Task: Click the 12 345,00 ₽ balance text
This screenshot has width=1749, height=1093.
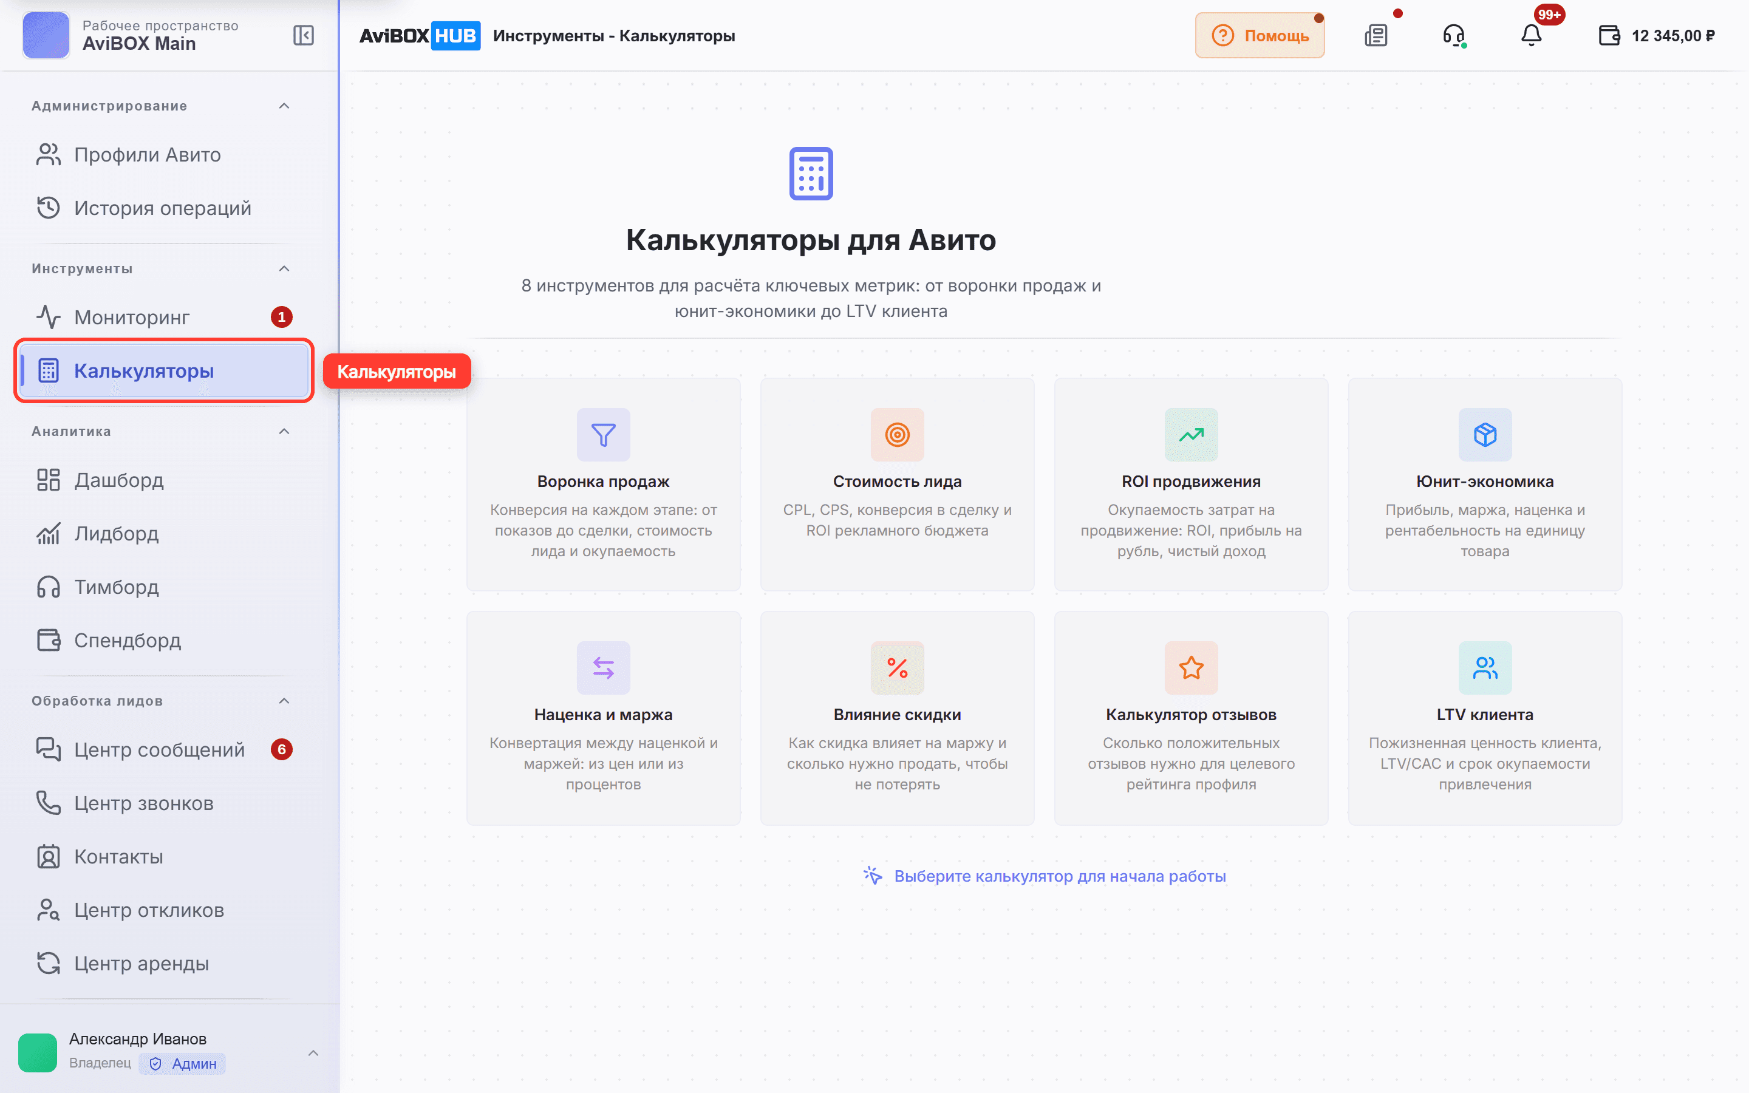Action: (1672, 35)
